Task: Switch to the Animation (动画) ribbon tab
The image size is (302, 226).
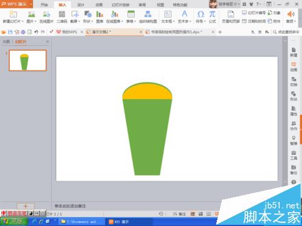Action: [x=99, y=5]
